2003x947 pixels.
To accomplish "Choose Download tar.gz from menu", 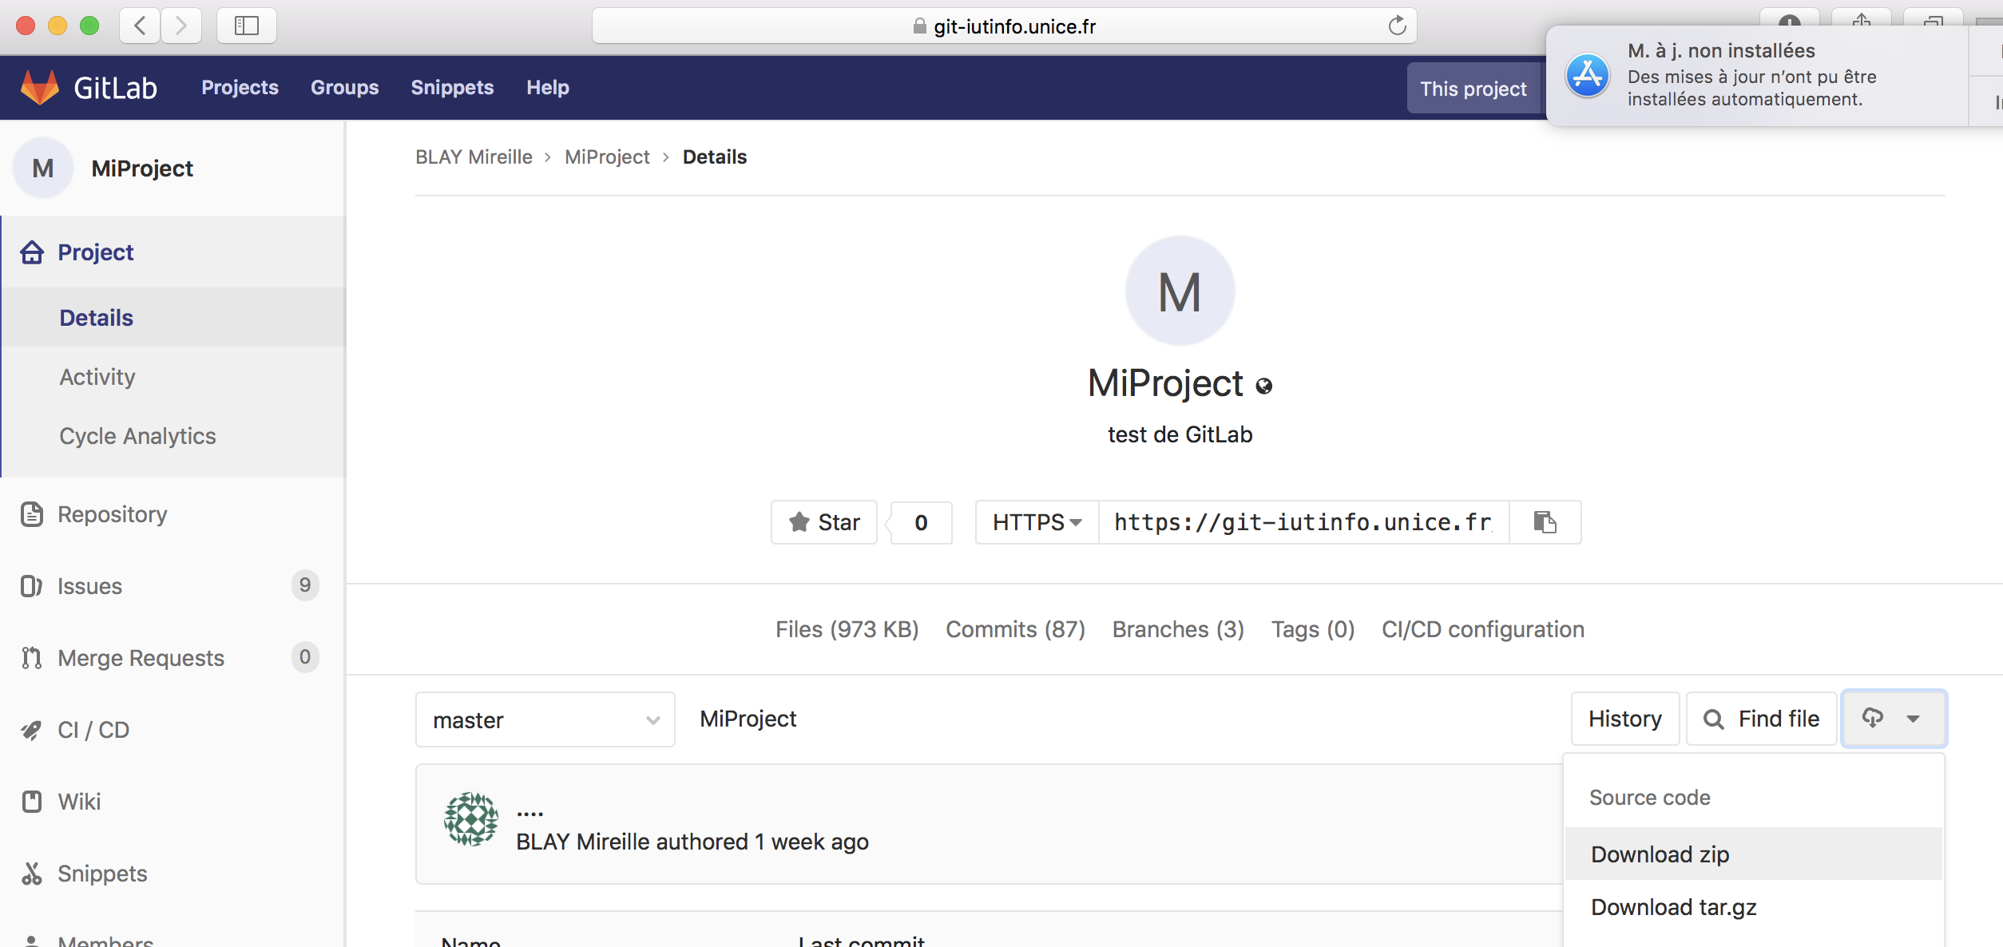I will (1673, 907).
